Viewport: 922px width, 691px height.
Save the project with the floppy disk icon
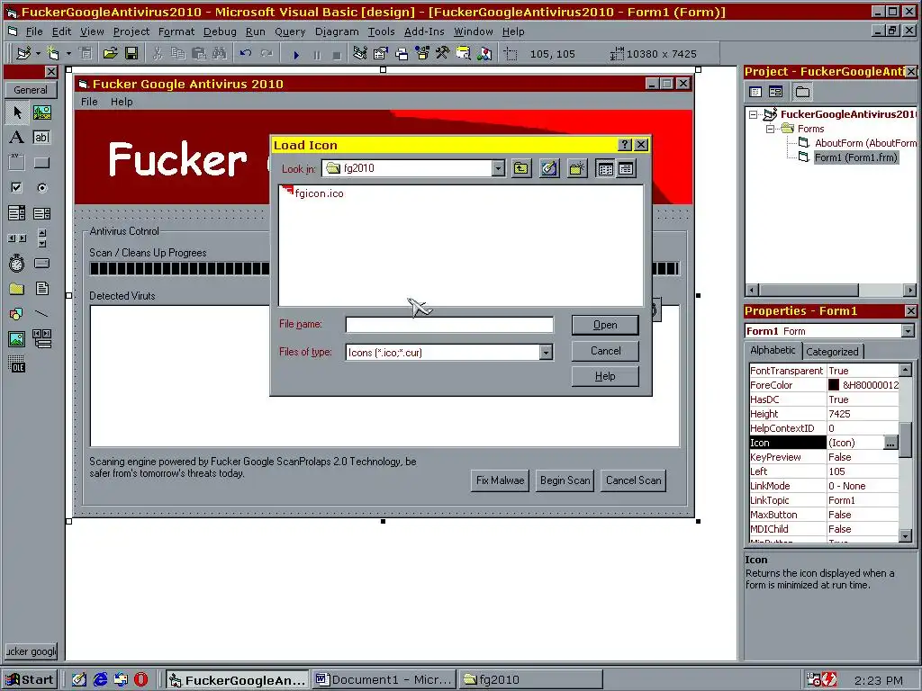click(131, 54)
